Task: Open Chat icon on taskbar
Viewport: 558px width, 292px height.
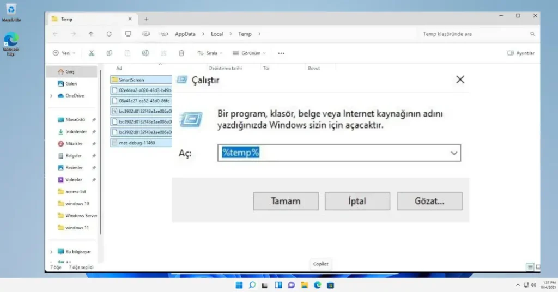Action: tap(292, 285)
